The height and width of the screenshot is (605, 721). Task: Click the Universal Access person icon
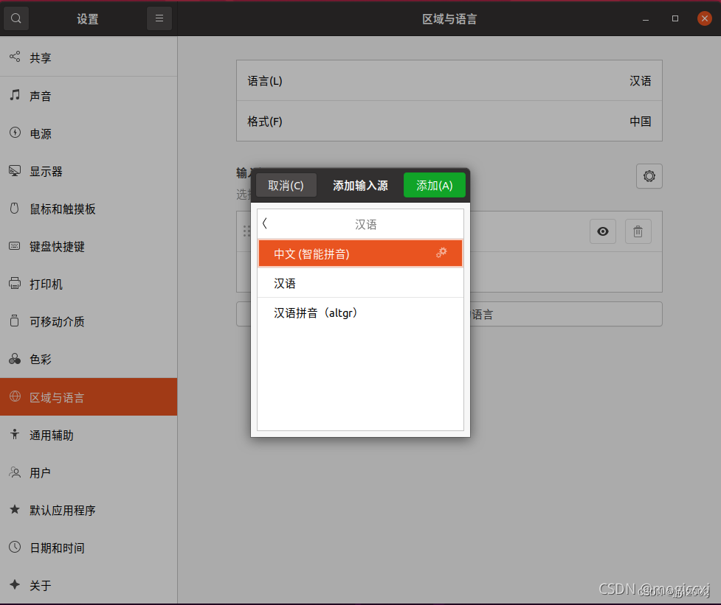tap(15, 434)
